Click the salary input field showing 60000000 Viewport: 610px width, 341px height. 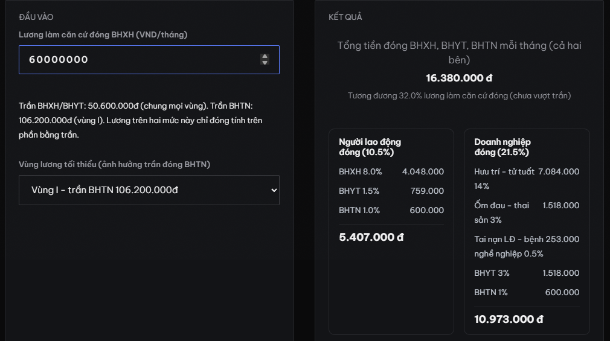pos(149,60)
